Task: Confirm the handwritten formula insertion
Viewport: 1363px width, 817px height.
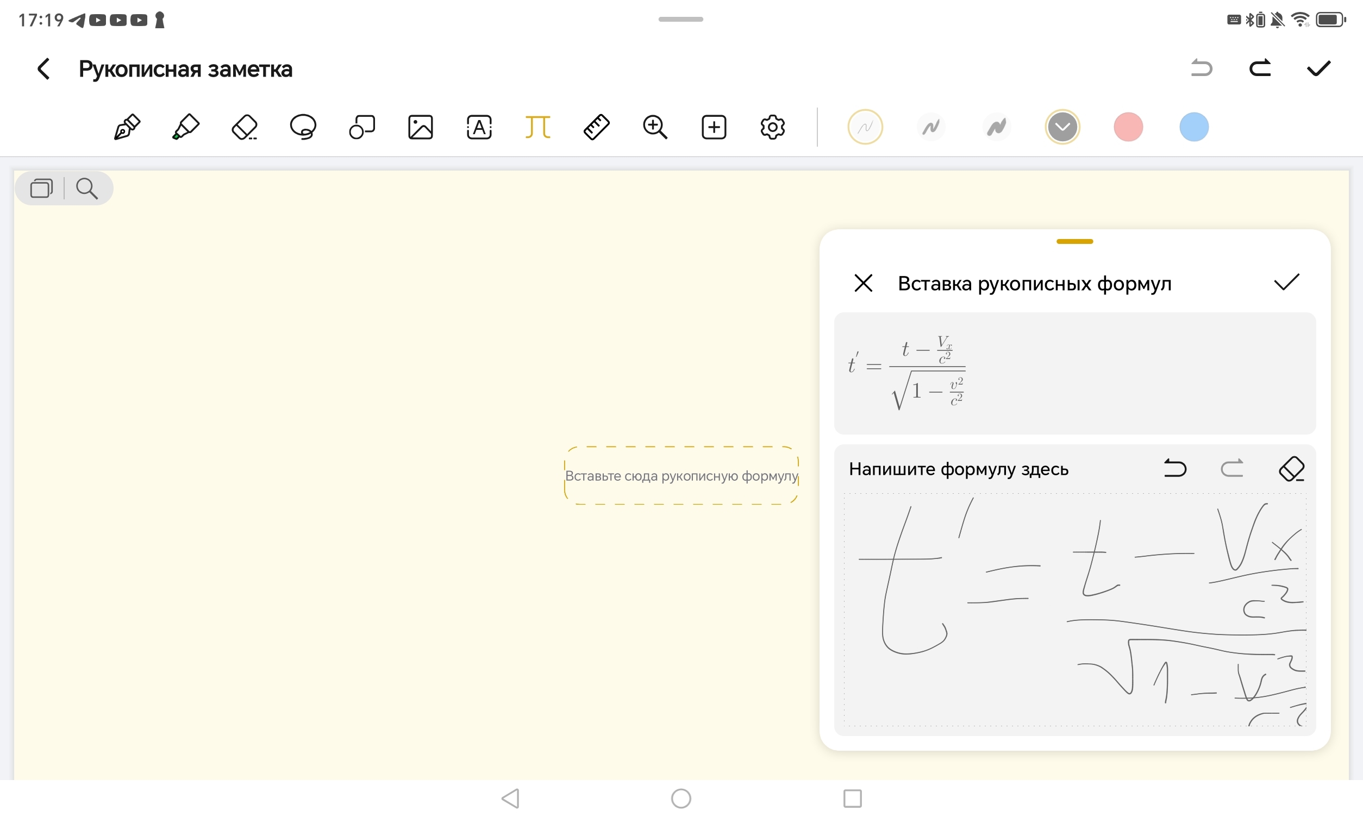Action: click(1286, 282)
